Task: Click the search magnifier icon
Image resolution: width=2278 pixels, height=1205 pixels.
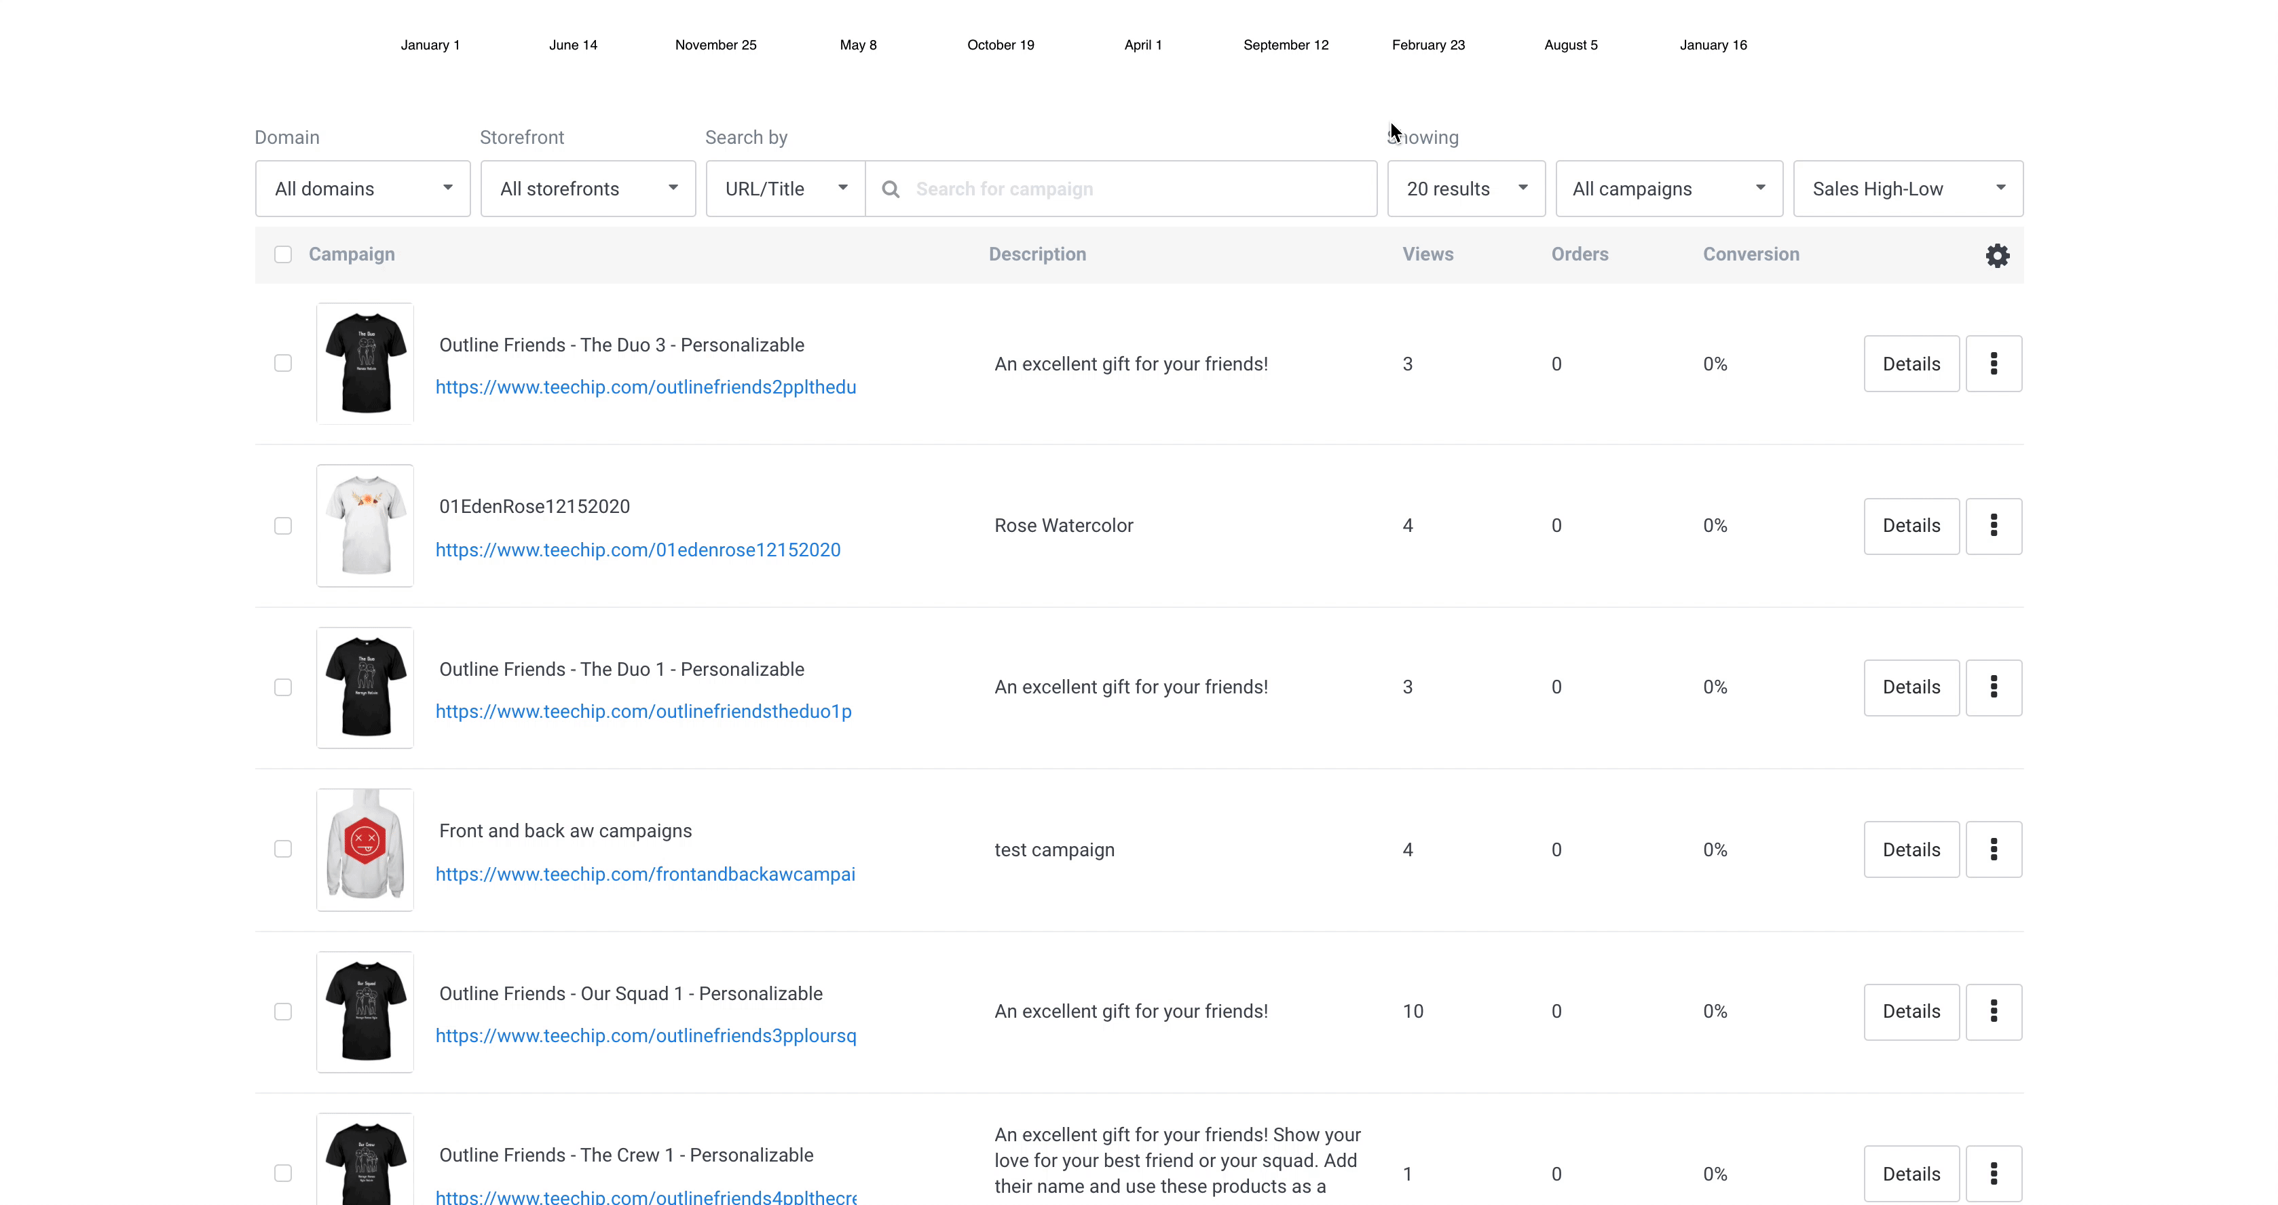Action: (891, 190)
